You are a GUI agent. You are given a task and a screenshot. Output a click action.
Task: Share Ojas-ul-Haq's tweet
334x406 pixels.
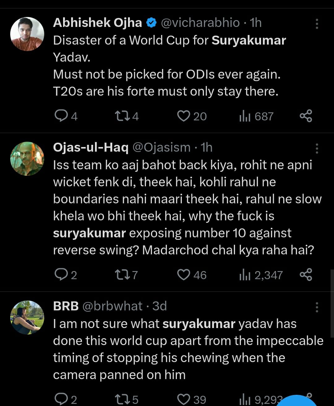point(306,275)
